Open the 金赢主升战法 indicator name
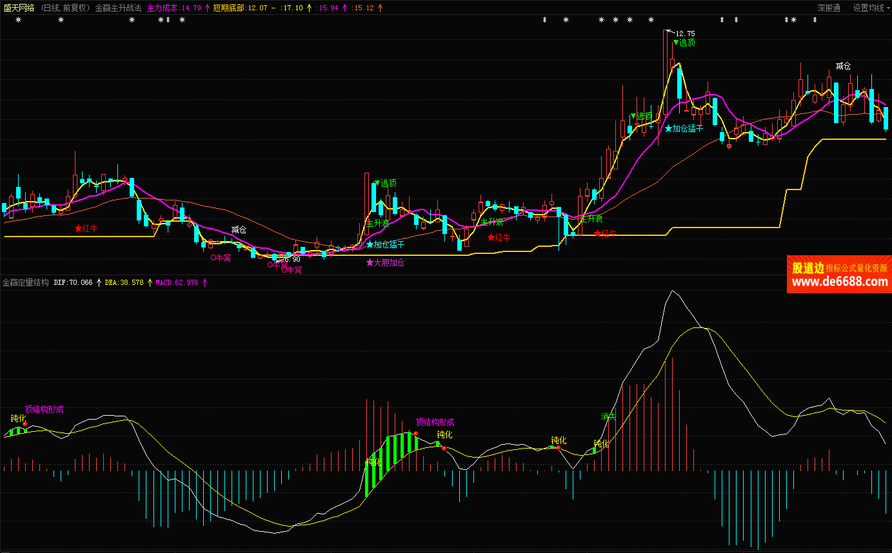 tap(118, 8)
